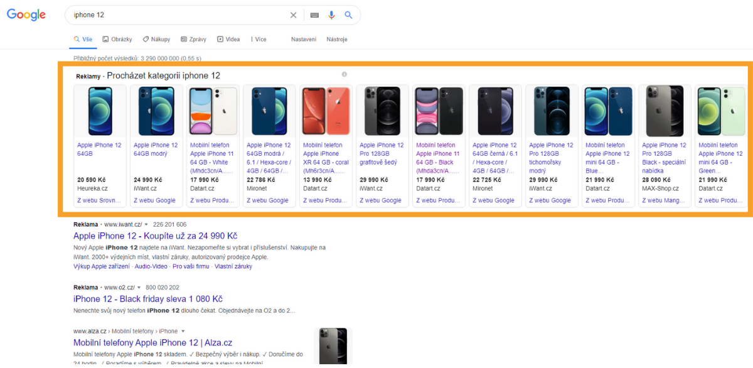Open Výkup Apple zařízení sitelink
This screenshot has height=368, width=753.
click(x=102, y=266)
